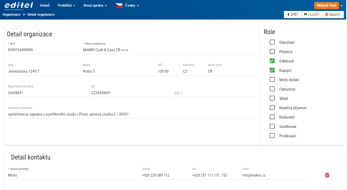
Task: Uncheck the Odběratel role checkbox
Action: (x=272, y=61)
